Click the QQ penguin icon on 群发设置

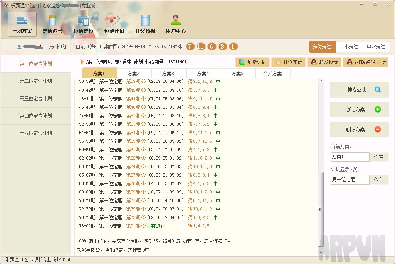point(314,62)
